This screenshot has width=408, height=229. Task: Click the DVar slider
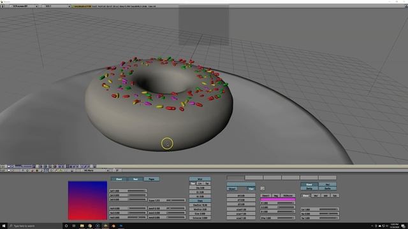[278, 218]
